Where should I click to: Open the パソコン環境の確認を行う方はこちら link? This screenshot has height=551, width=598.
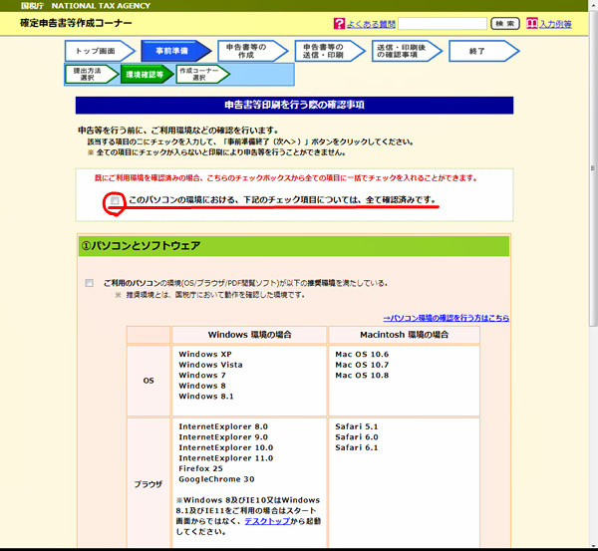(447, 318)
